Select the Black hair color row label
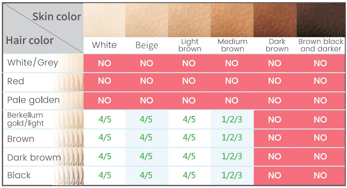The image size is (347, 188). (19, 175)
